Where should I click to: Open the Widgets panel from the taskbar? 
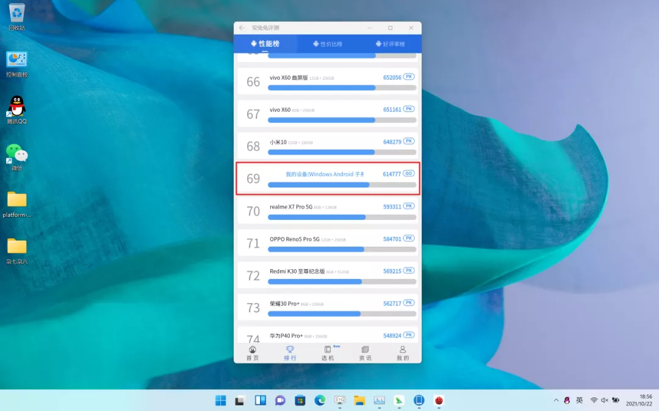click(x=260, y=401)
